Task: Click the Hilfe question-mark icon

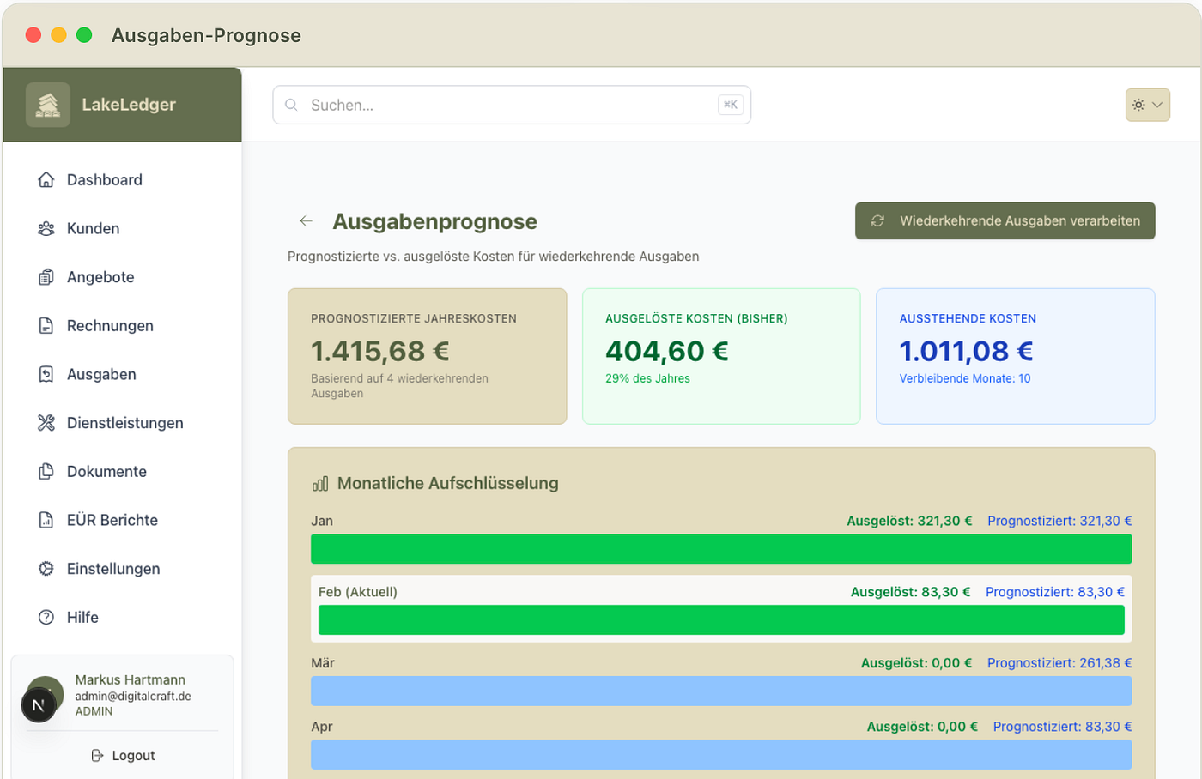Action: pyautogui.click(x=46, y=617)
